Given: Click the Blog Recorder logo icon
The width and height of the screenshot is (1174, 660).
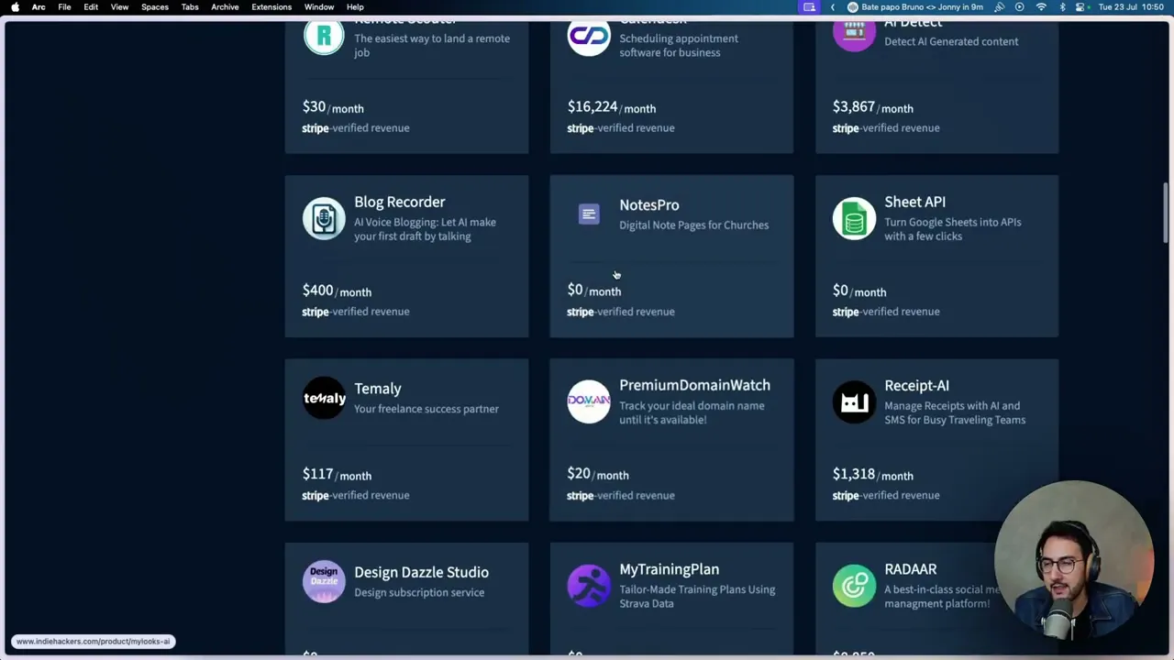Looking at the screenshot, I should click(x=324, y=218).
